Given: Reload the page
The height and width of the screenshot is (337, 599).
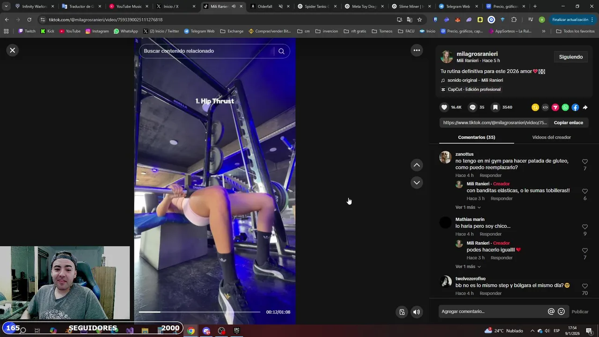Looking at the screenshot, I should [29, 20].
